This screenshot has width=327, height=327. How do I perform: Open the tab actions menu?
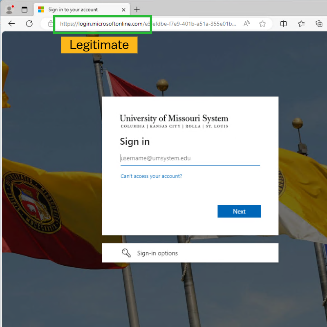24,9
